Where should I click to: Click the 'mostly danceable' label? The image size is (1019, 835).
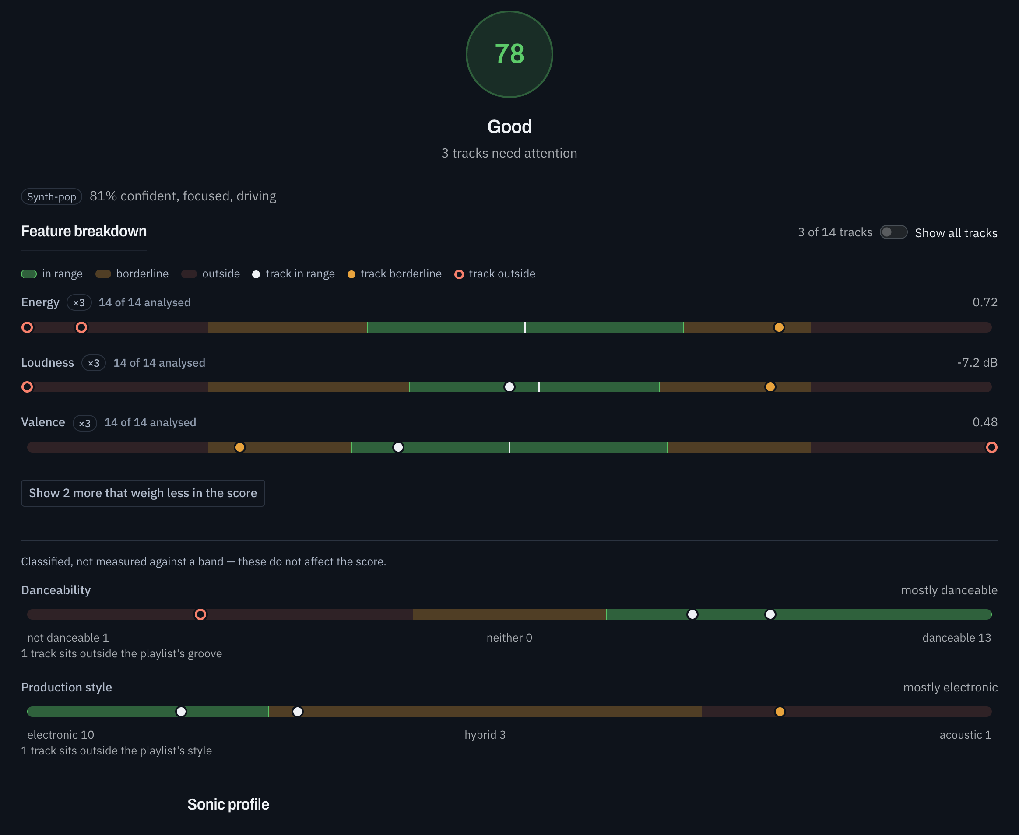click(x=949, y=590)
